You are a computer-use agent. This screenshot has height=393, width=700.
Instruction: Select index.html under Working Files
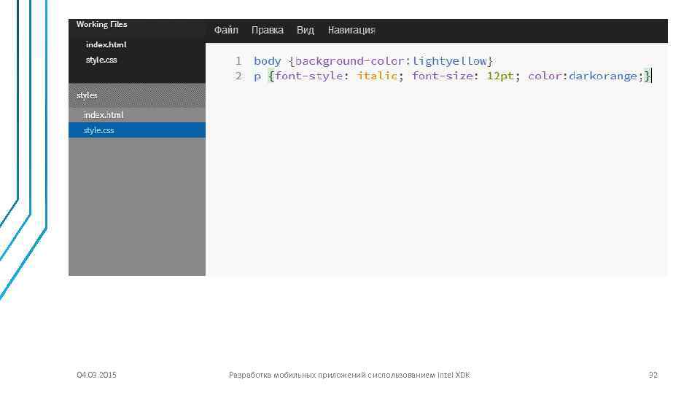coord(106,44)
